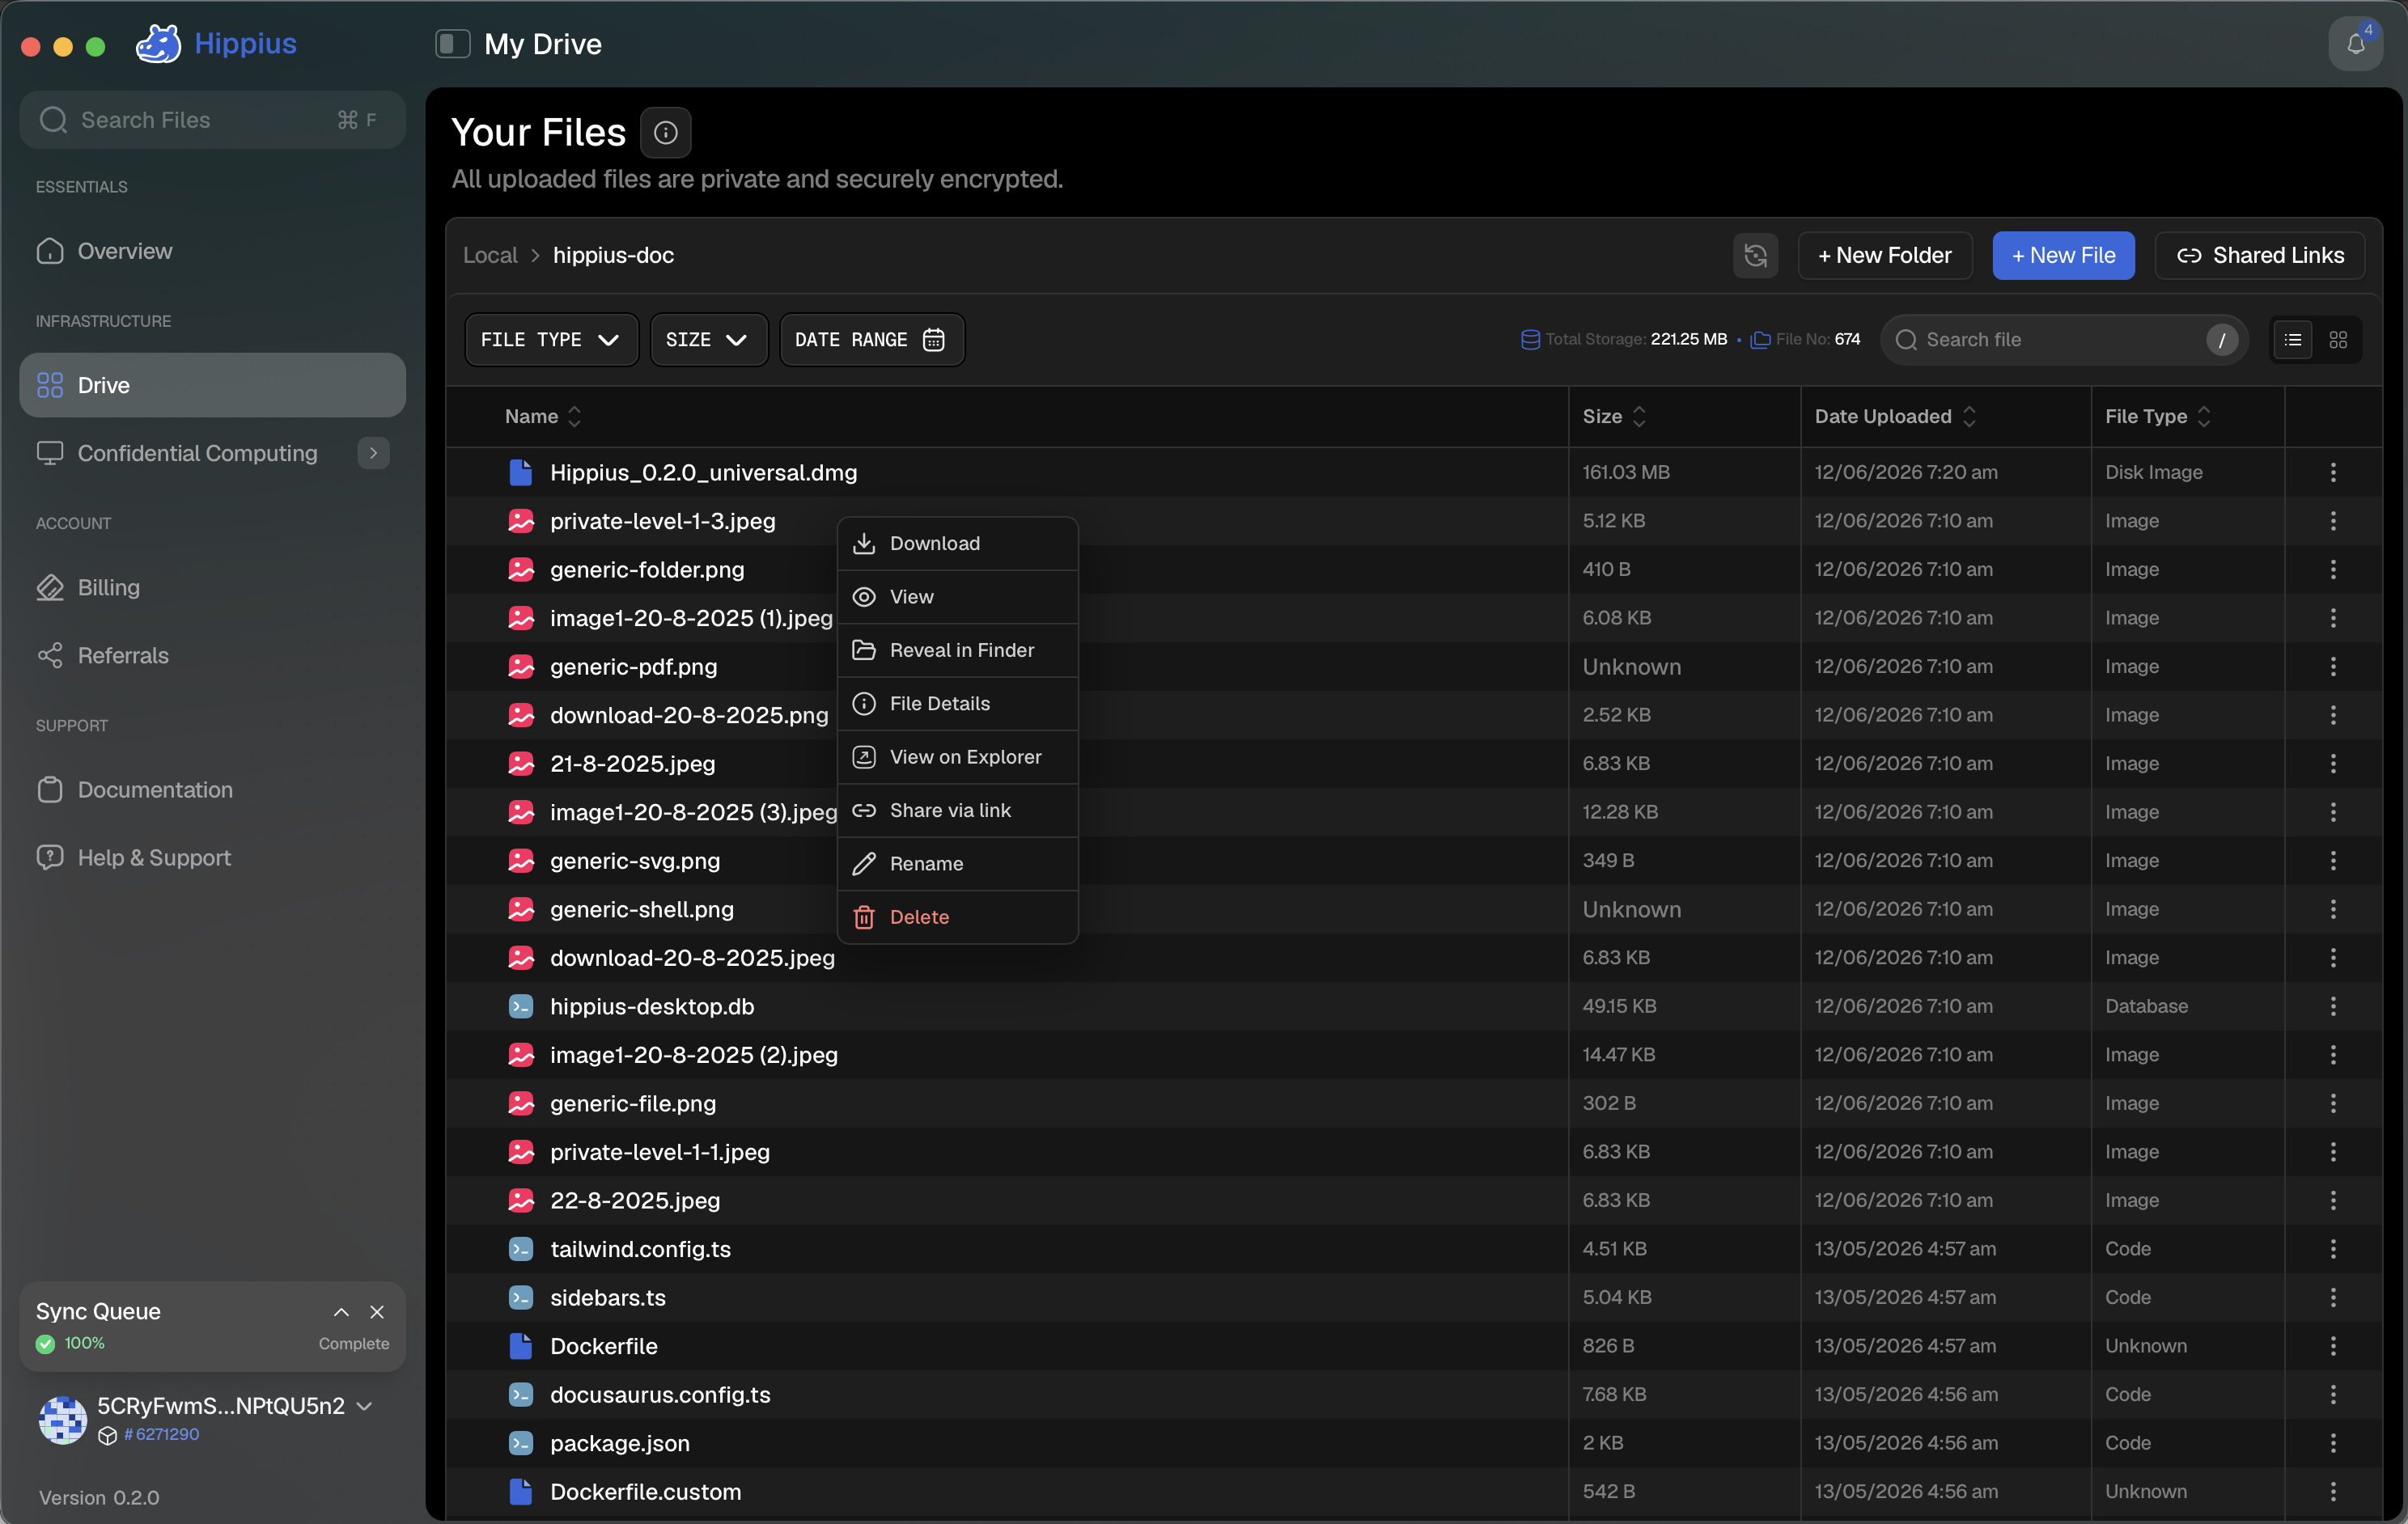Sort files by File Type column
This screenshot has width=2408, height=1524.
point(2158,417)
